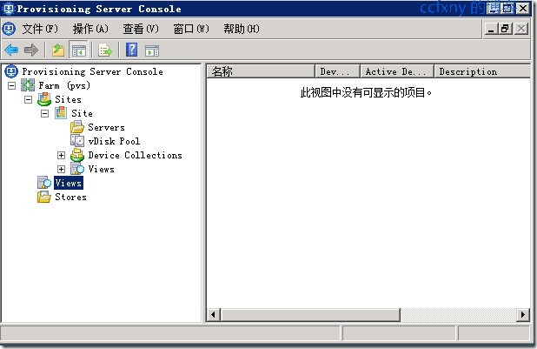The height and width of the screenshot is (349, 537).
Task: Click the Device Collections icon
Action: coord(77,155)
